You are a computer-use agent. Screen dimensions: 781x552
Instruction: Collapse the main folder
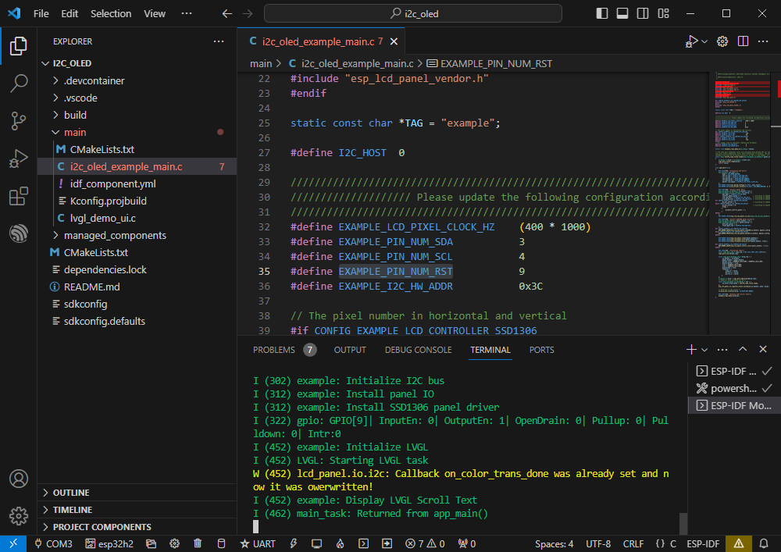137,133
